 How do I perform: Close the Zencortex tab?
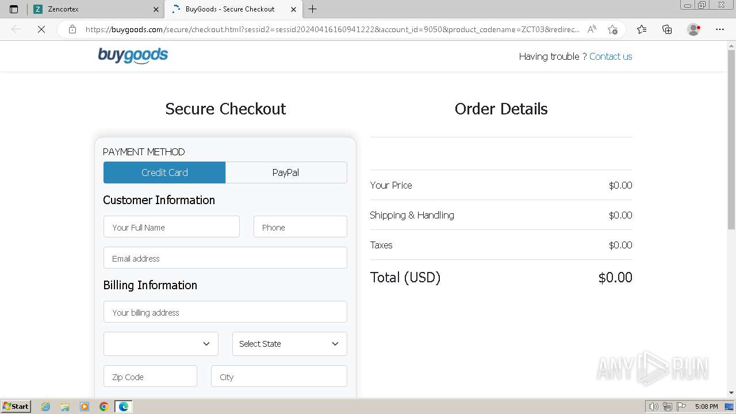click(156, 9)
